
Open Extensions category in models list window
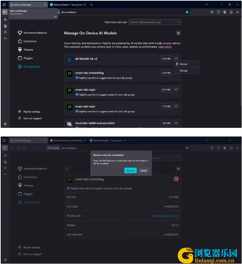pyautogui.click(x=27, y=41)
